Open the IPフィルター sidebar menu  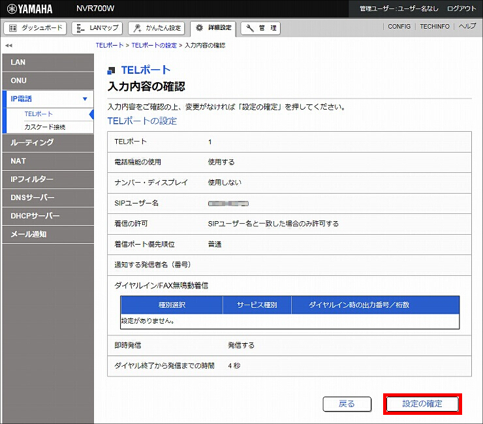tap(48, 179)
